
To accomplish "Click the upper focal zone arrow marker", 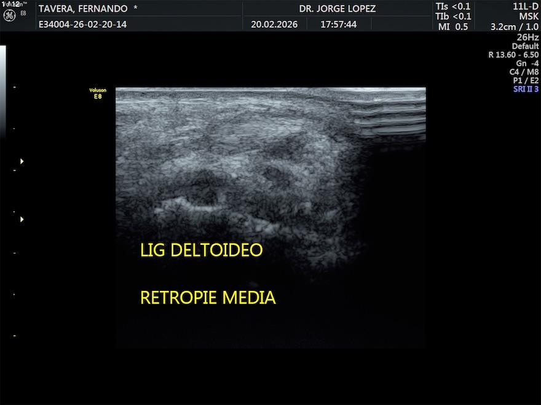I will point(22,161).
